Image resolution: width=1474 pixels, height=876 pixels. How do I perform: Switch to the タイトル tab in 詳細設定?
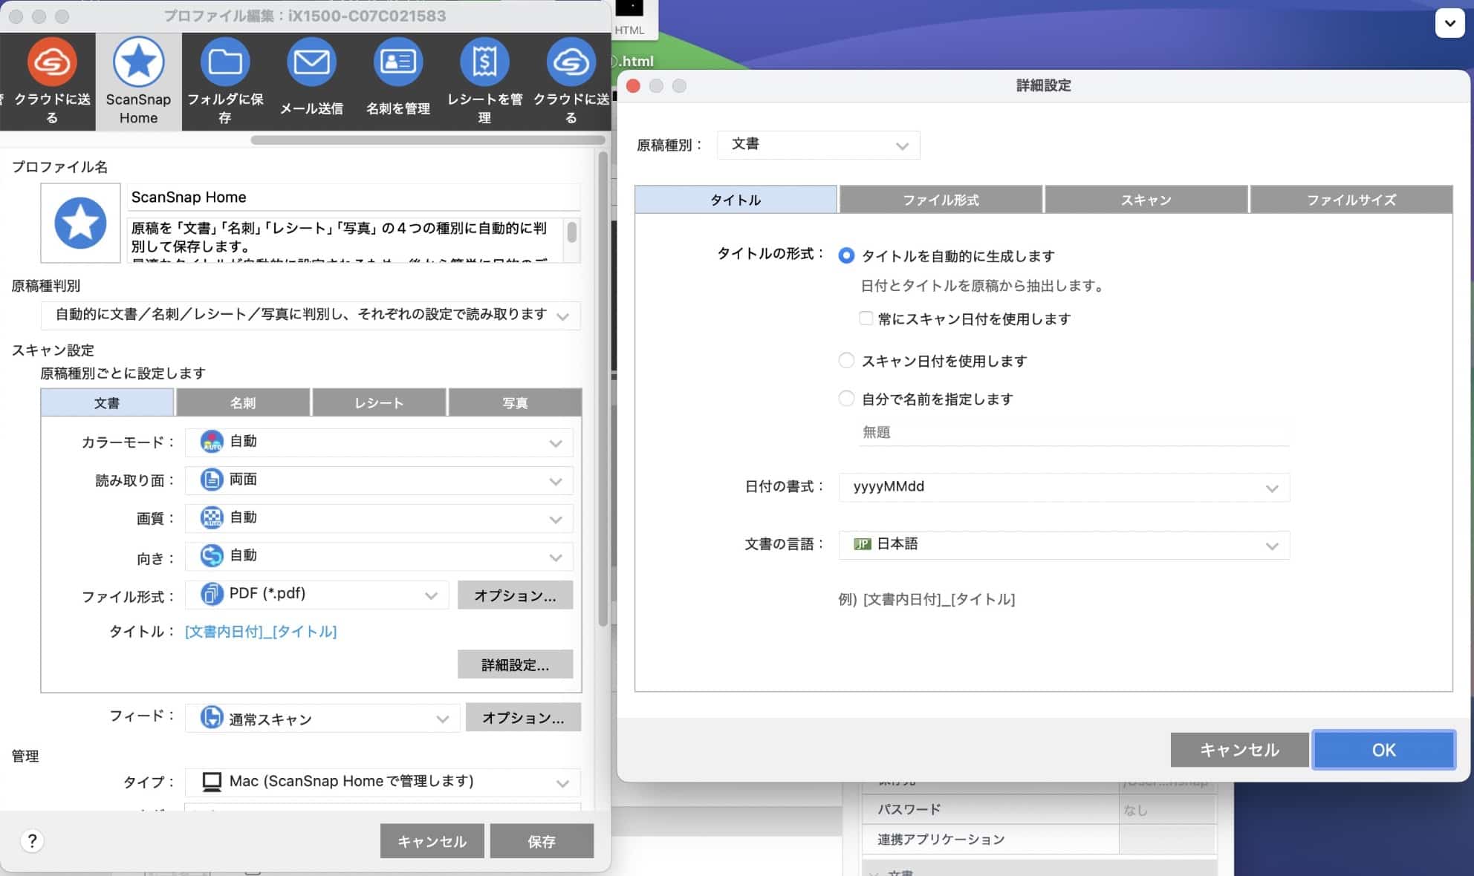point(736,200)
